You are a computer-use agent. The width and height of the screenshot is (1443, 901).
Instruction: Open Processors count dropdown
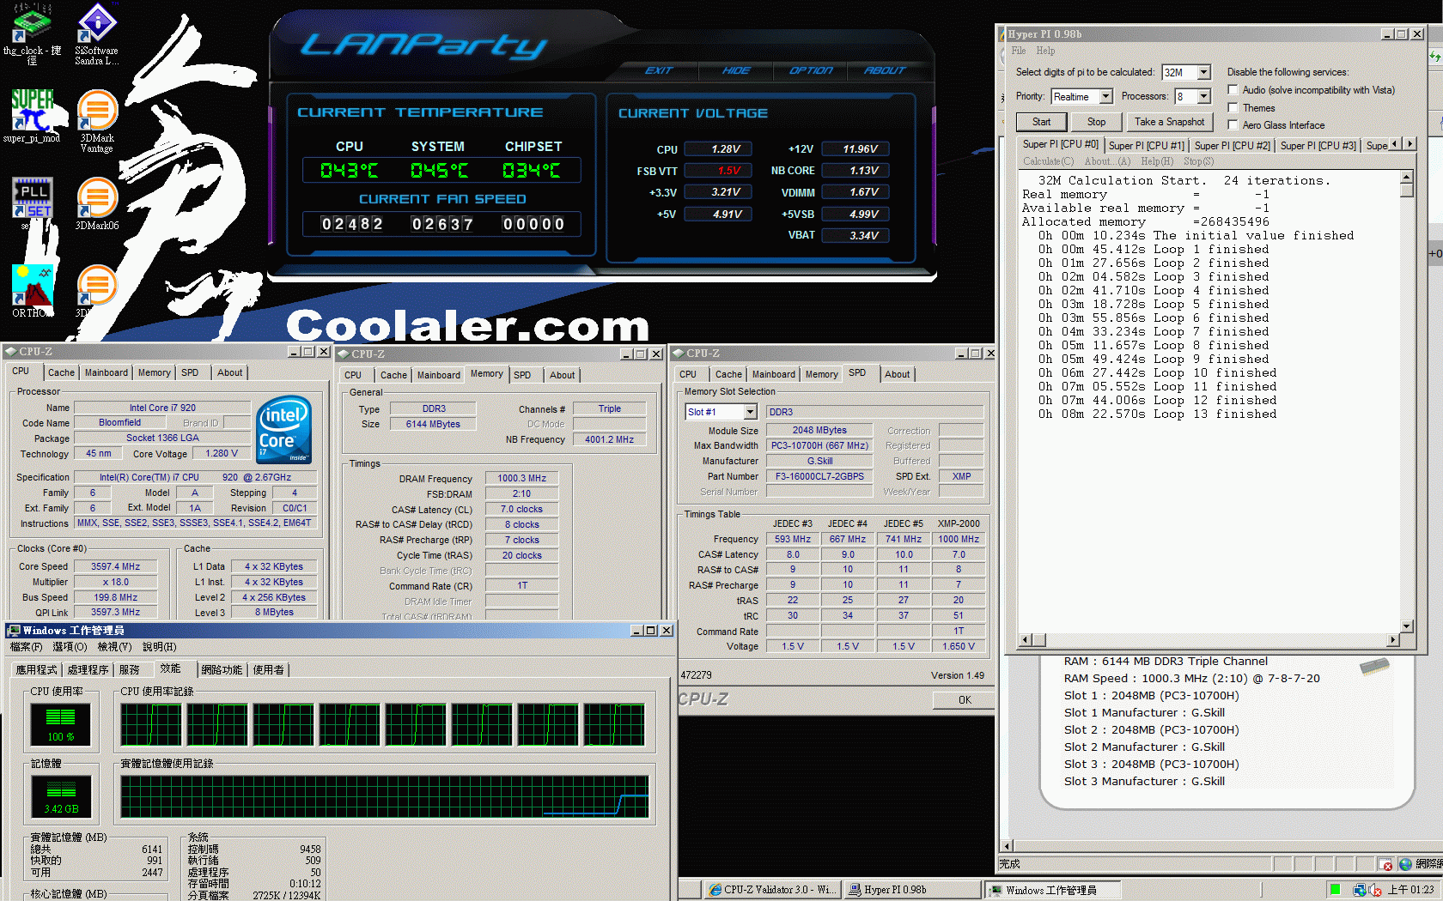[1203, 97]
